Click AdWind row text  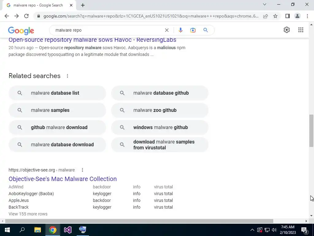click(16, 187)
